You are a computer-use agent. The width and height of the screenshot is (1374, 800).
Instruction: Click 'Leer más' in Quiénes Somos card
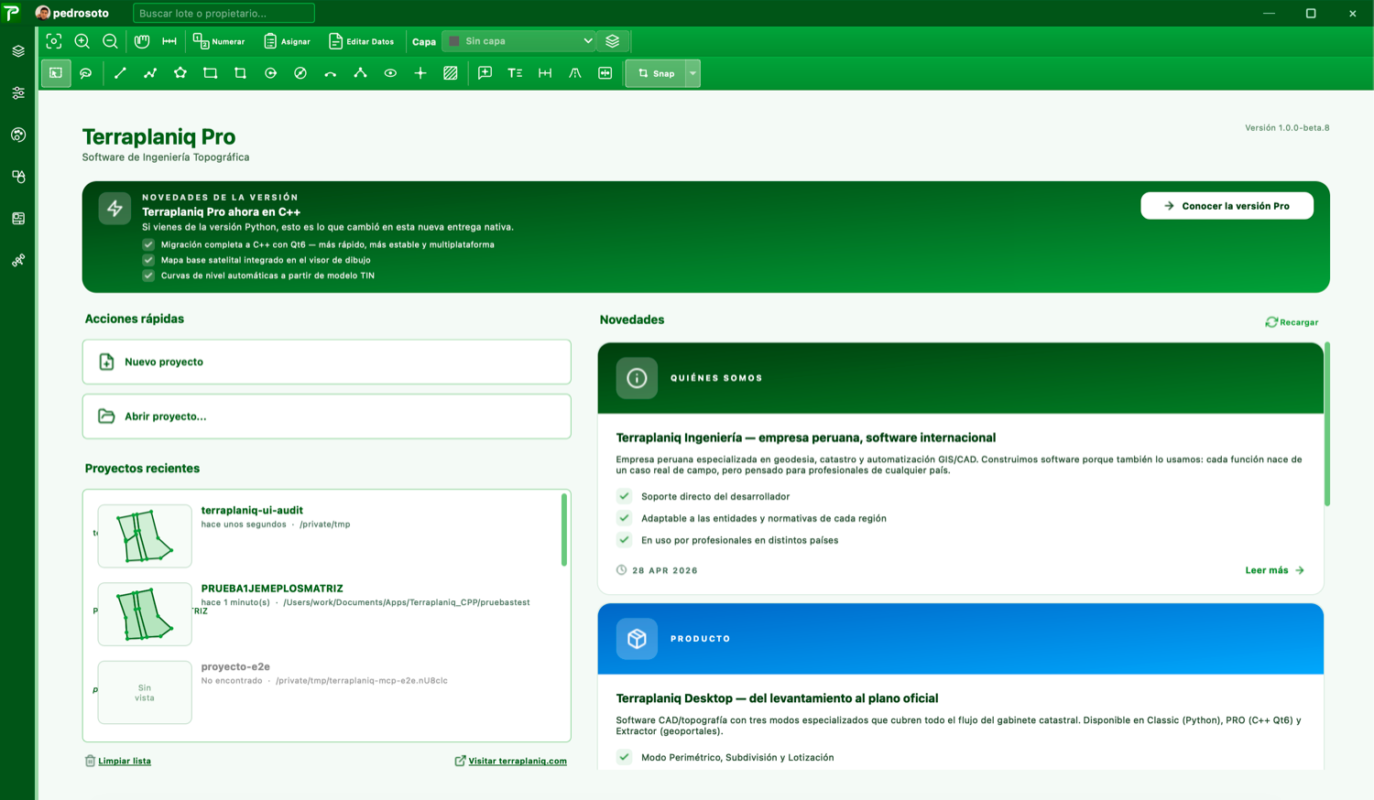1274,570
